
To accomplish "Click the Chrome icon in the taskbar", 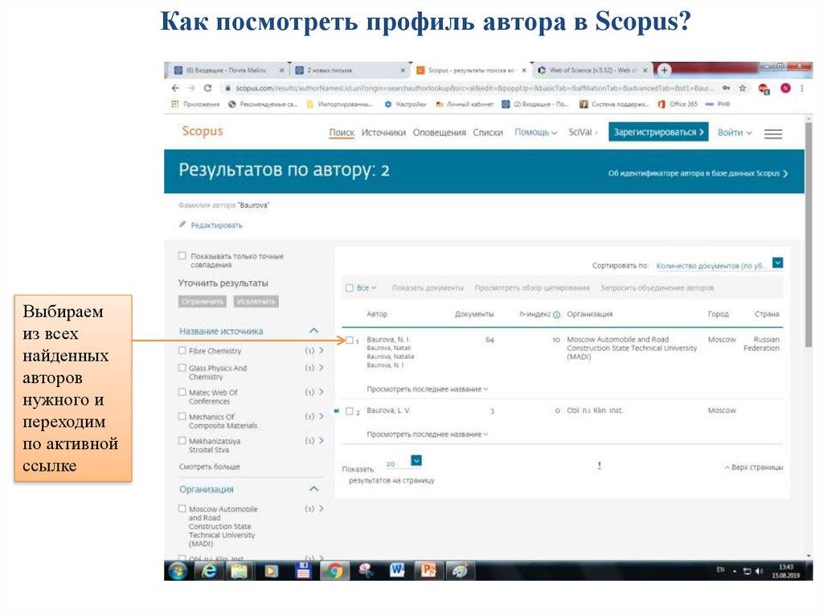I will click(x=334, y=570).
